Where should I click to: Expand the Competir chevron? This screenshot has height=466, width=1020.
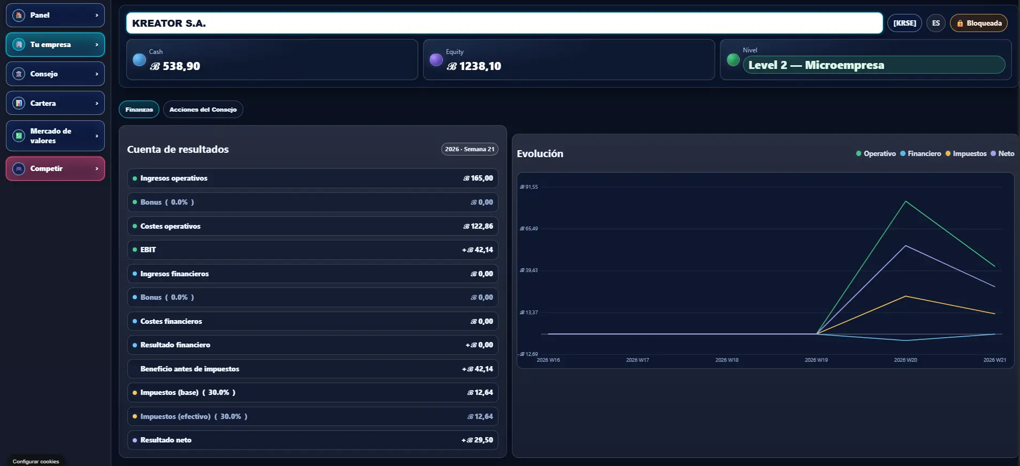[x=96, y=169]
